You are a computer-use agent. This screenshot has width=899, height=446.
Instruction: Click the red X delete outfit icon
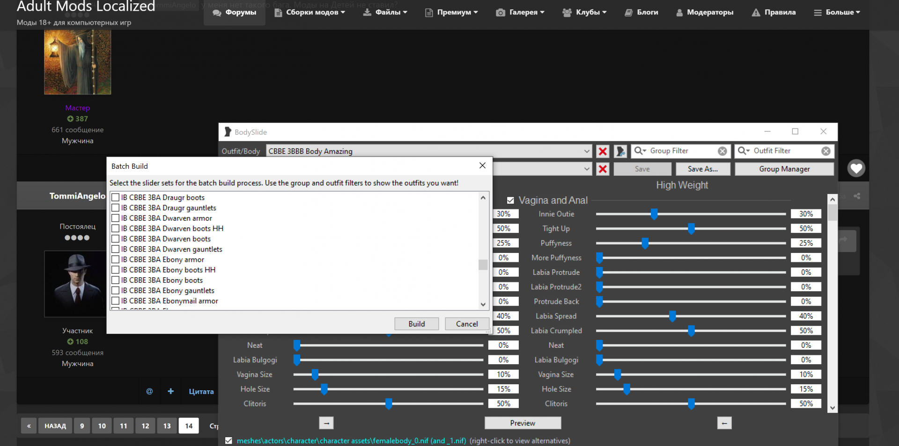tap(603, 151)
